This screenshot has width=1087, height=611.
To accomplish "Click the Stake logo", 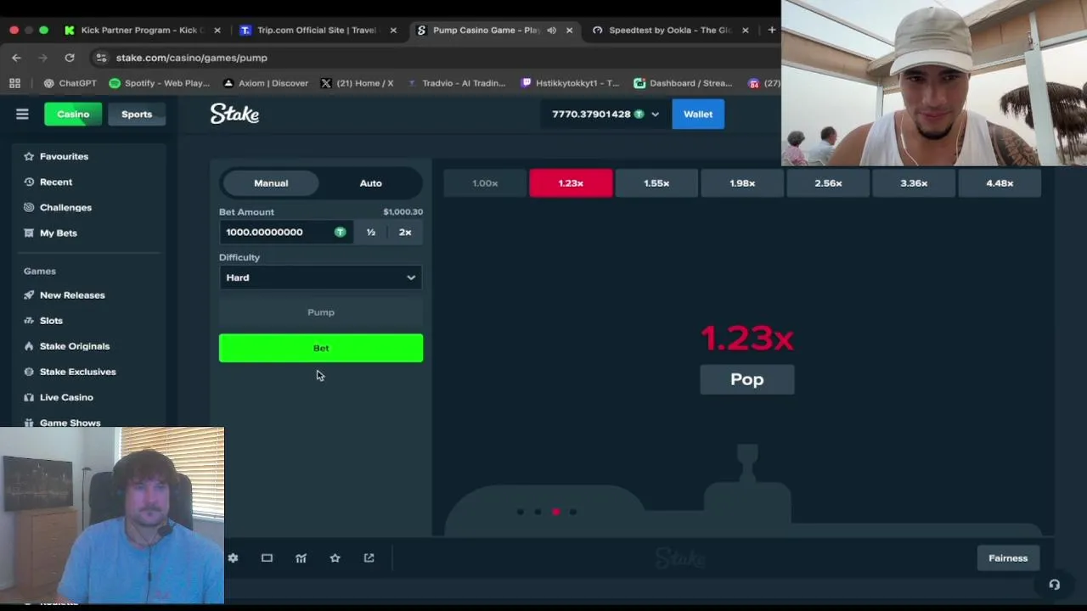I will click(234, 114).
